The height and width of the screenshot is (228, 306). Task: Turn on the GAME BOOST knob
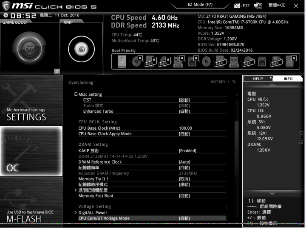tap(29, 49)
